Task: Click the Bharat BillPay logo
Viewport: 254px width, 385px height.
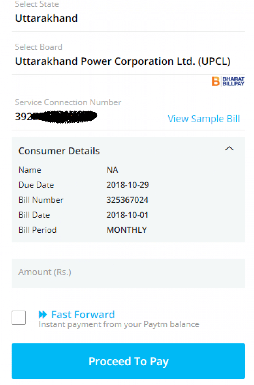Action: point(228,81)
